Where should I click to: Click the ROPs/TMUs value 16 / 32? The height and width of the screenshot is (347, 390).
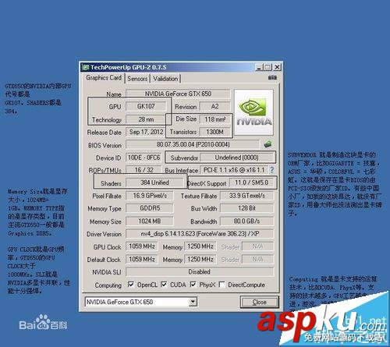tap(144, 170)
